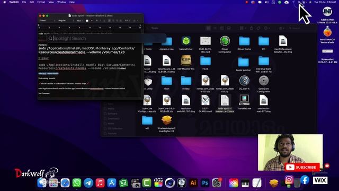Open Photoshop from the Dock
The width and height of the screenshot is (339, 191).
pyautogui.click(x=205, y=183)
